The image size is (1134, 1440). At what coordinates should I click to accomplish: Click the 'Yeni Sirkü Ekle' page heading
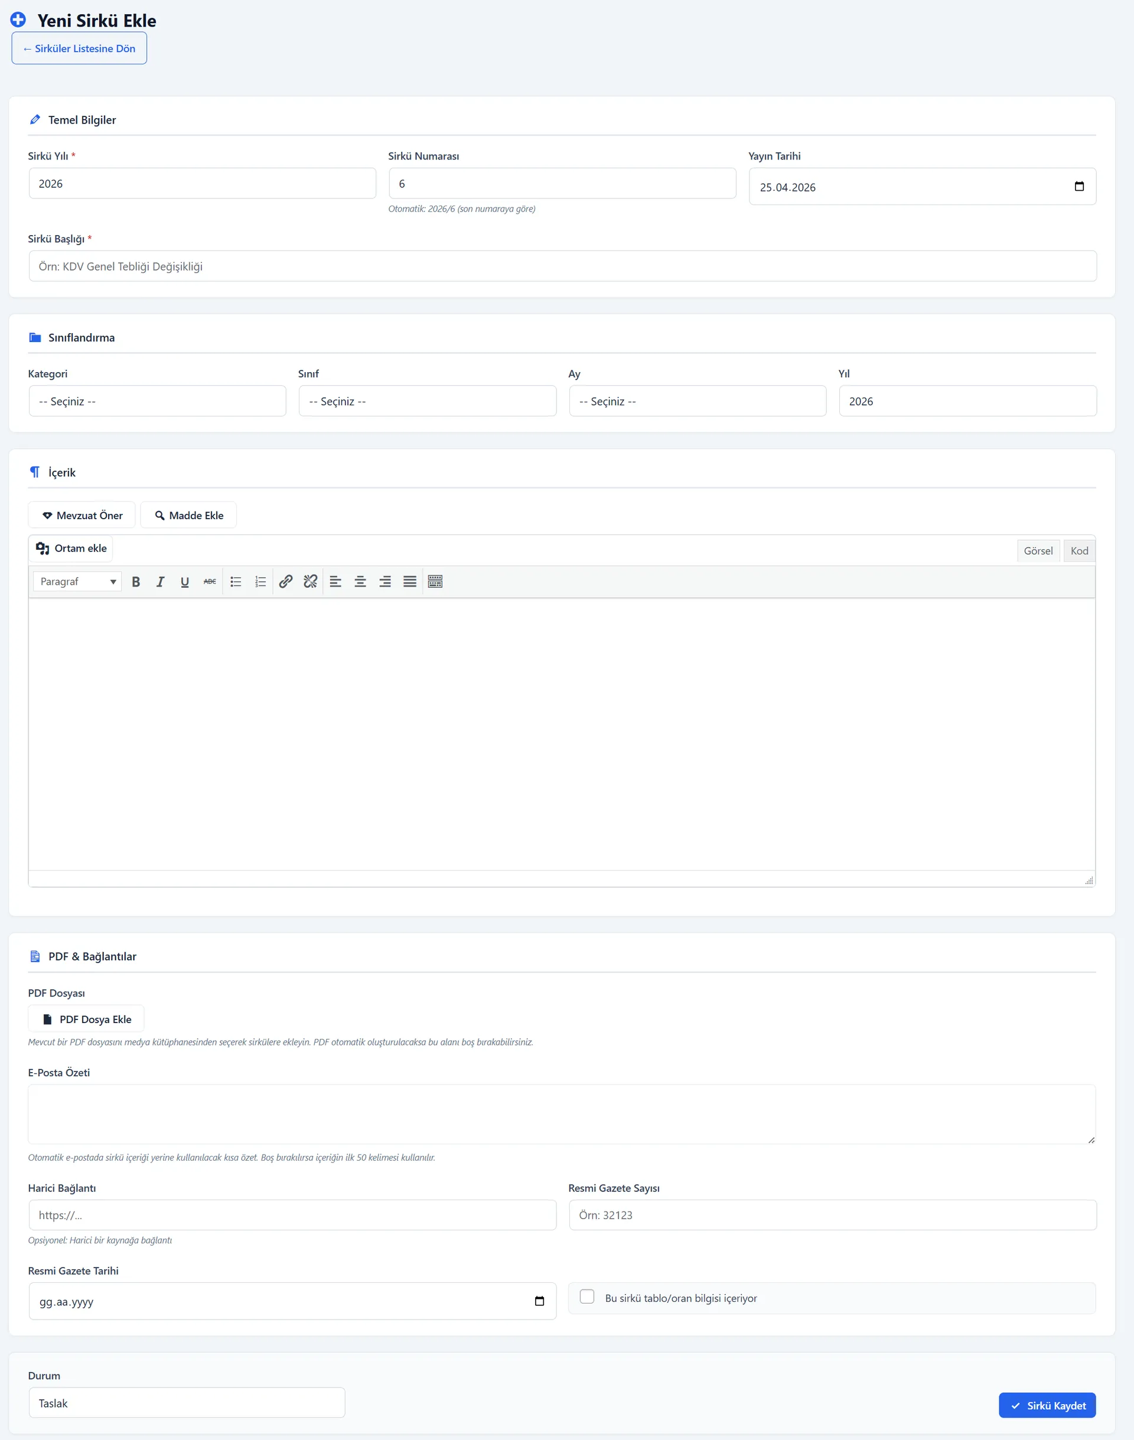coord(97,21)
